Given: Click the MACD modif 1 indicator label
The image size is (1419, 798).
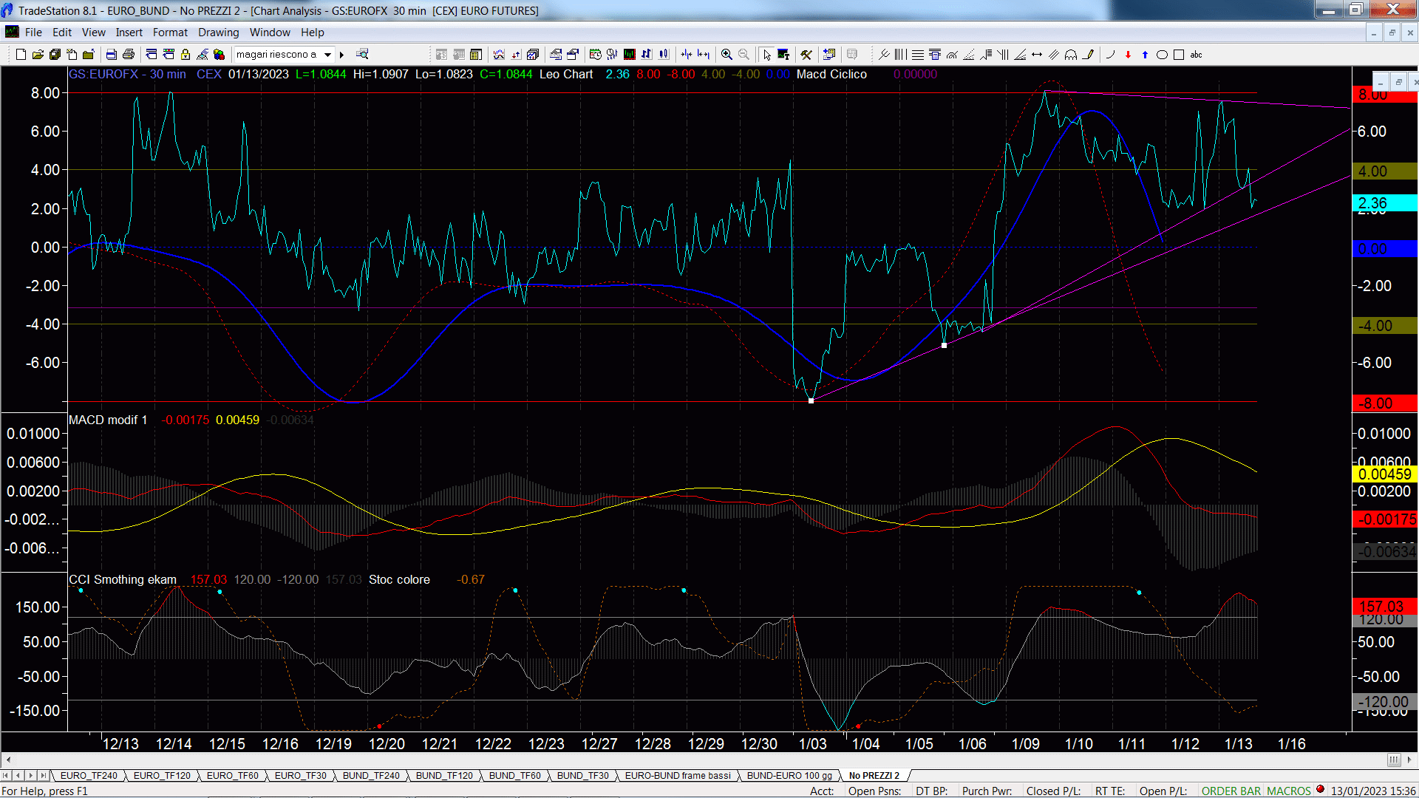Looking at the screenshot, I should pos(108,420).
